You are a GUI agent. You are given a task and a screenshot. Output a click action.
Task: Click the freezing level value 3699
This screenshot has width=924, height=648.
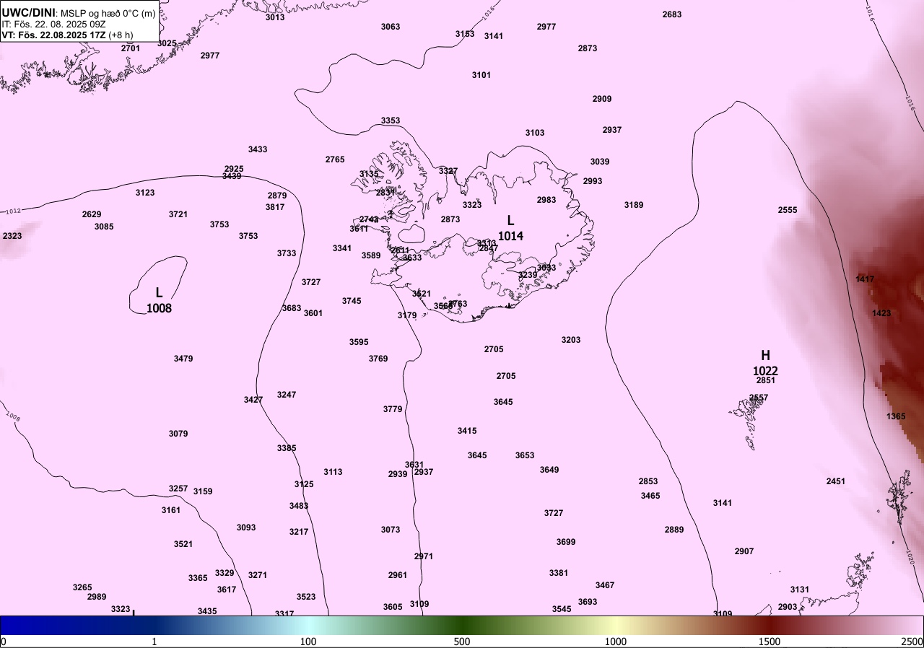[566, 542]
